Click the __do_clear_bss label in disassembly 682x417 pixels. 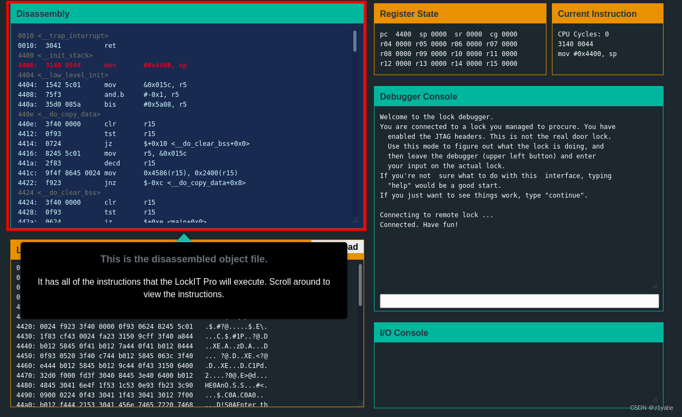(x=60, y=192)
